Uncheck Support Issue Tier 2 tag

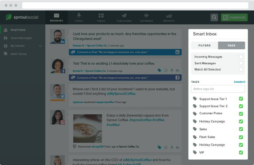click(x=241, y=106)
